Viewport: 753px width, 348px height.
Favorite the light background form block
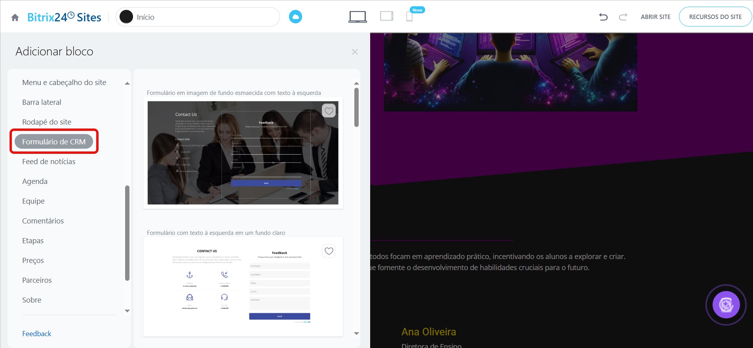(329, 251)
